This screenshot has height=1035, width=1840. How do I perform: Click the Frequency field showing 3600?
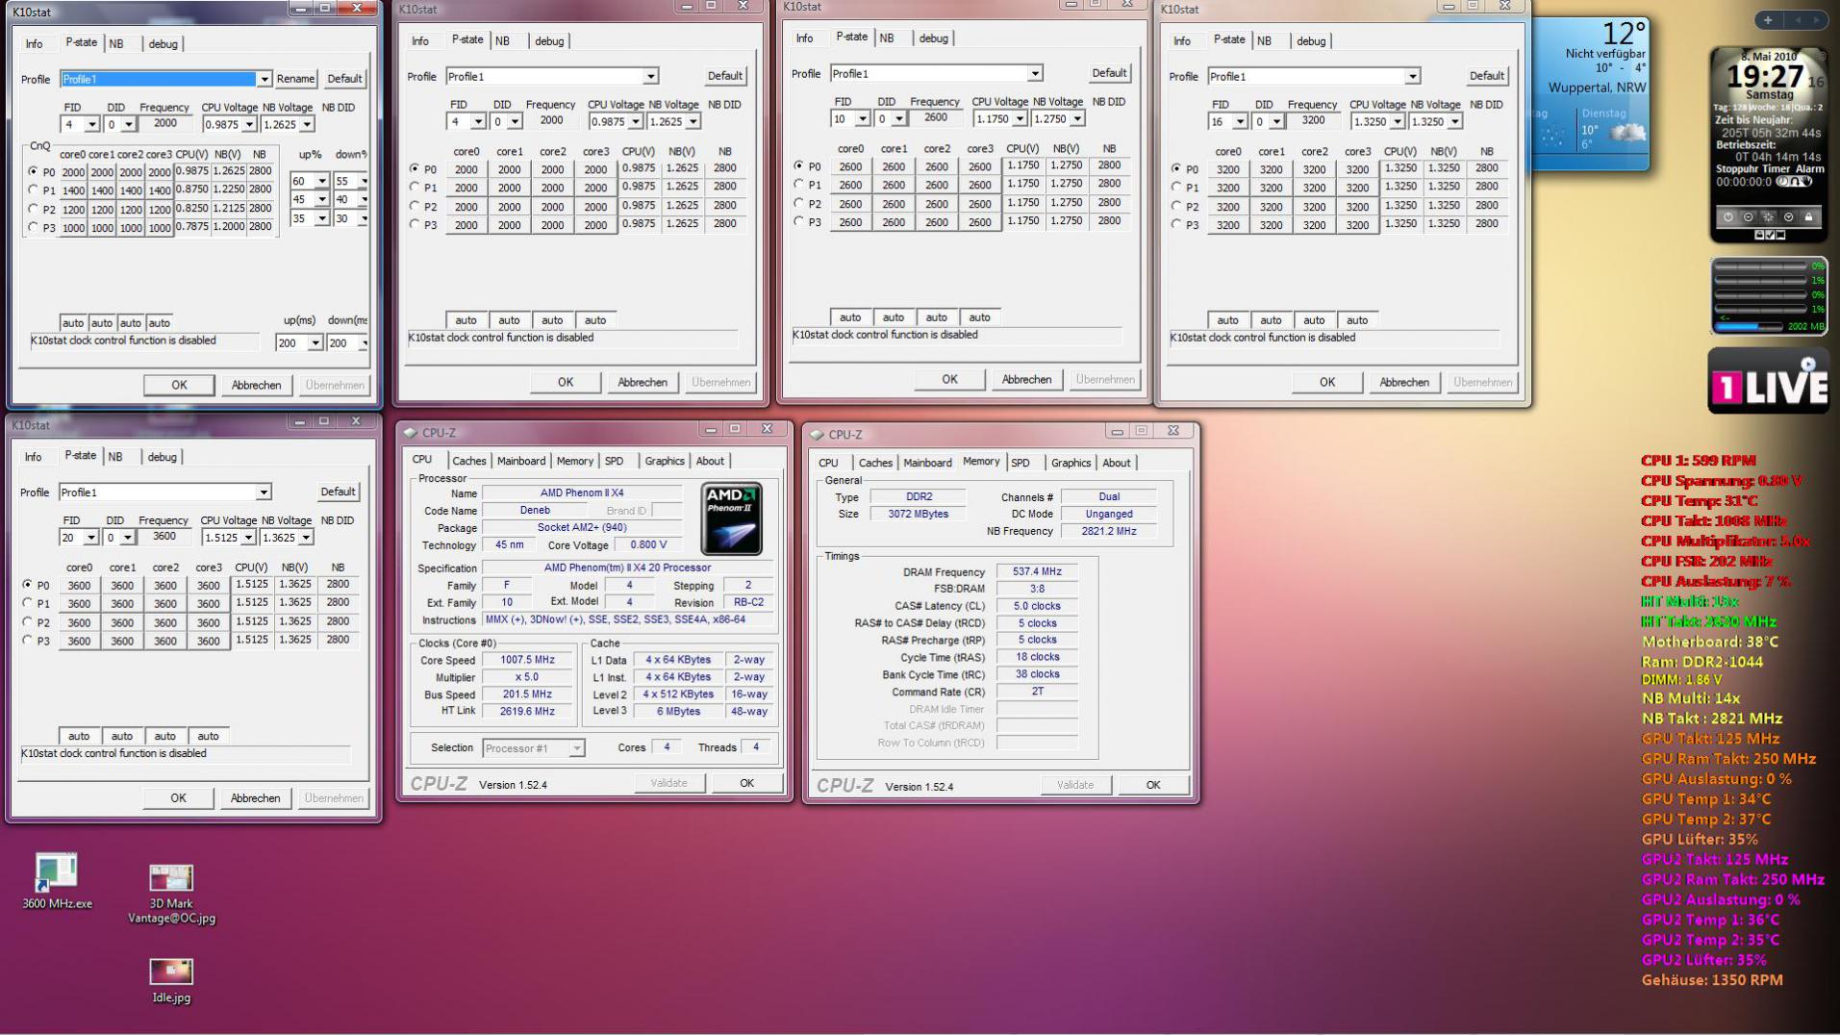point(164,537)
